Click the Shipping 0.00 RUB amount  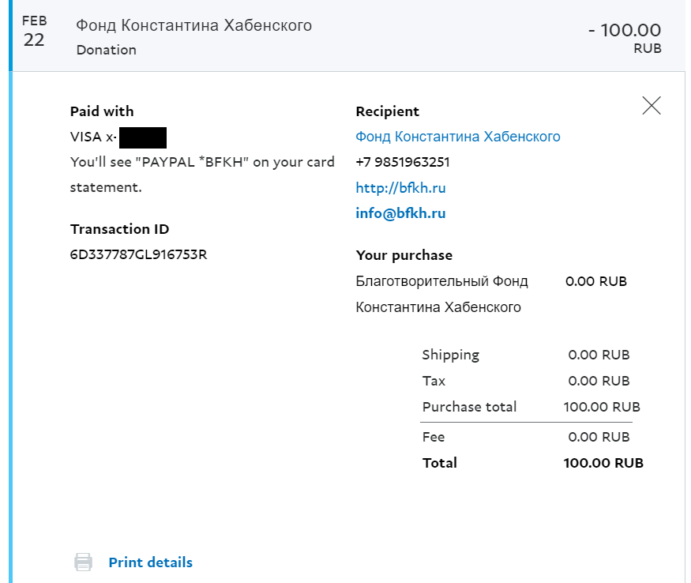pos(599,355)
